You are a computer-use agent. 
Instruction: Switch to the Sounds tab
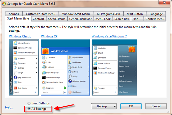coord(14,14)
